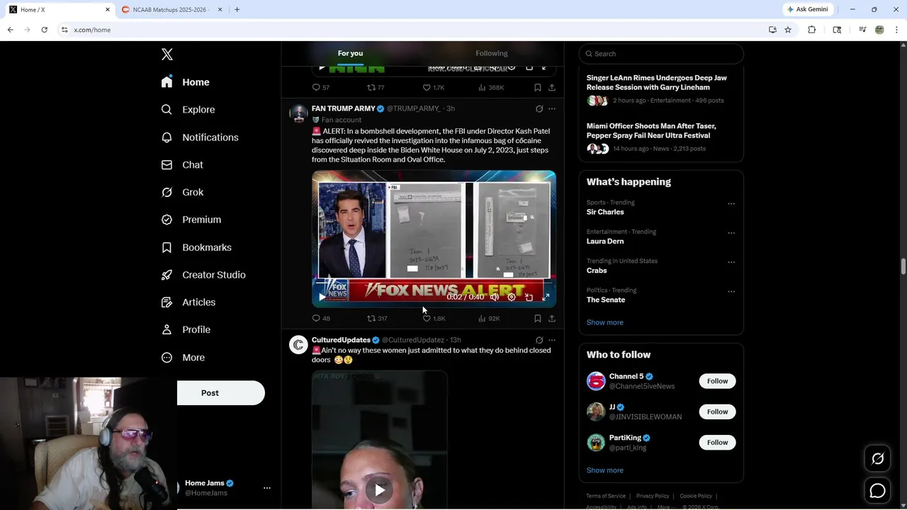Open Chrome three-dot menu
907x510 pixels.
(x=896, y=30)
